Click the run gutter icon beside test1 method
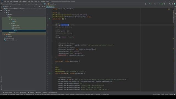 click(x=50, y=73)
